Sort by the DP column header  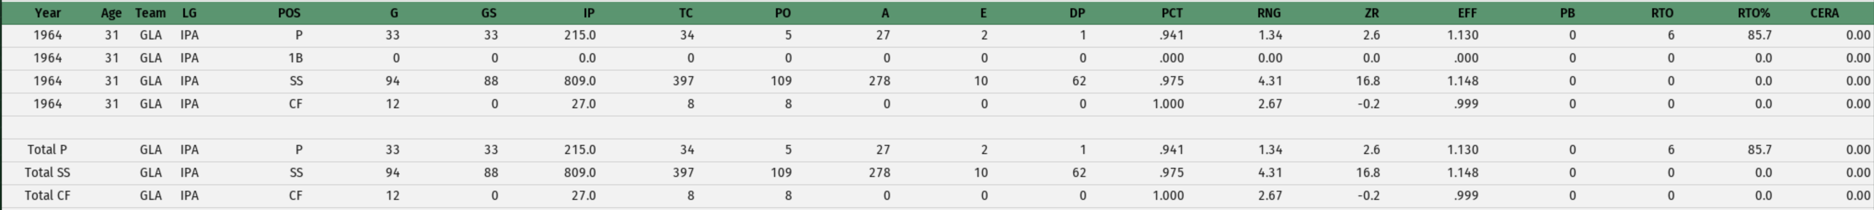pos(1077,13)
